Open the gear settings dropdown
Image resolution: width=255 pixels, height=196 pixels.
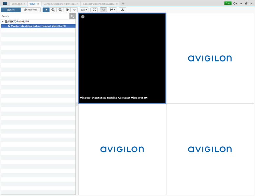click(x=235, y=3)
